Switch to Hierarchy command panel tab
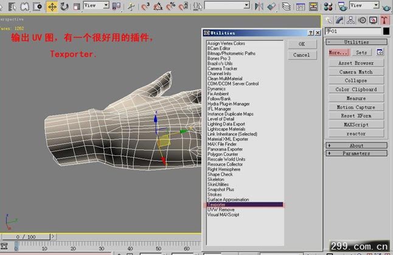 pyautogui.click(x=350, y=20)
